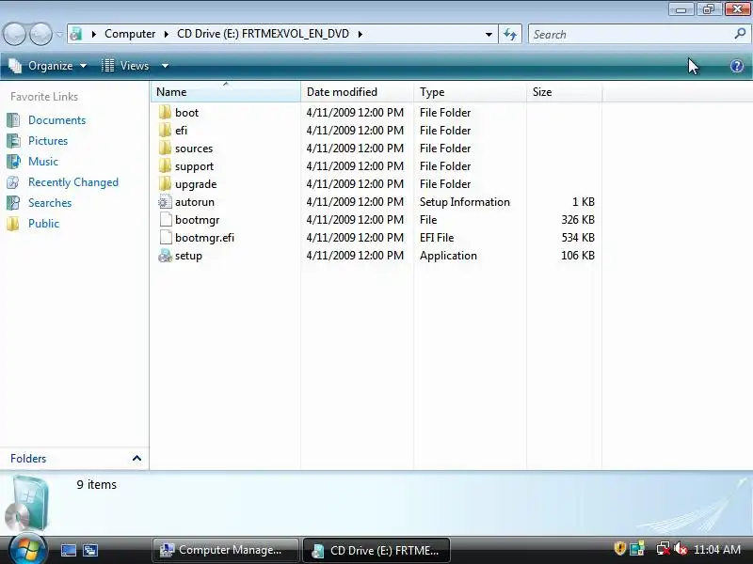The image size is (753, 564).
Task: Click CD Drive (E:) FRTMEXVOL_EN_DVD breadcrumb
Action: pos(263,34)
